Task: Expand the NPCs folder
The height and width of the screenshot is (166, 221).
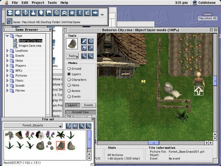Action: click(x=7, y=71)
